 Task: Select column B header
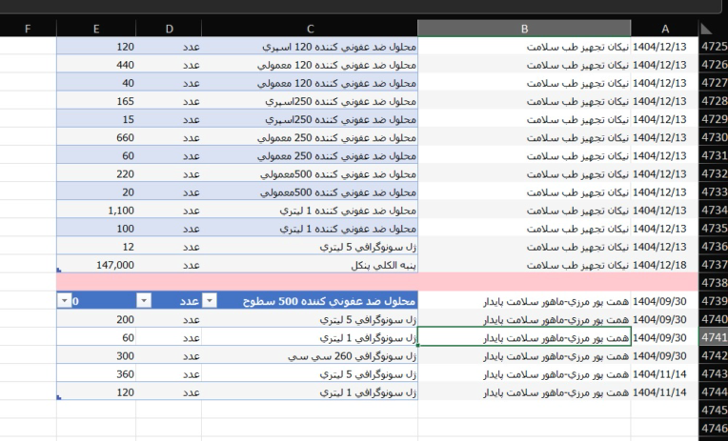524,29
